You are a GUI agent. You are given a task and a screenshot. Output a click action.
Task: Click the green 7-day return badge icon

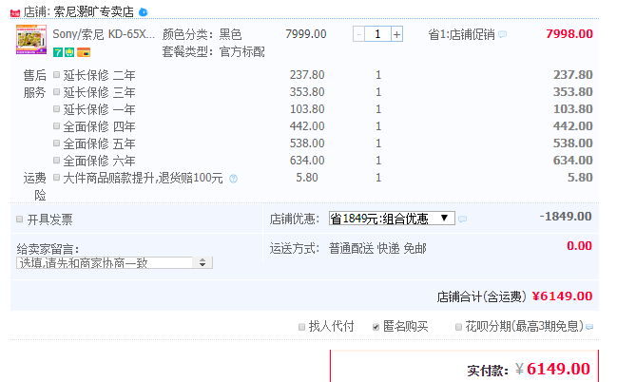(58, 52)
